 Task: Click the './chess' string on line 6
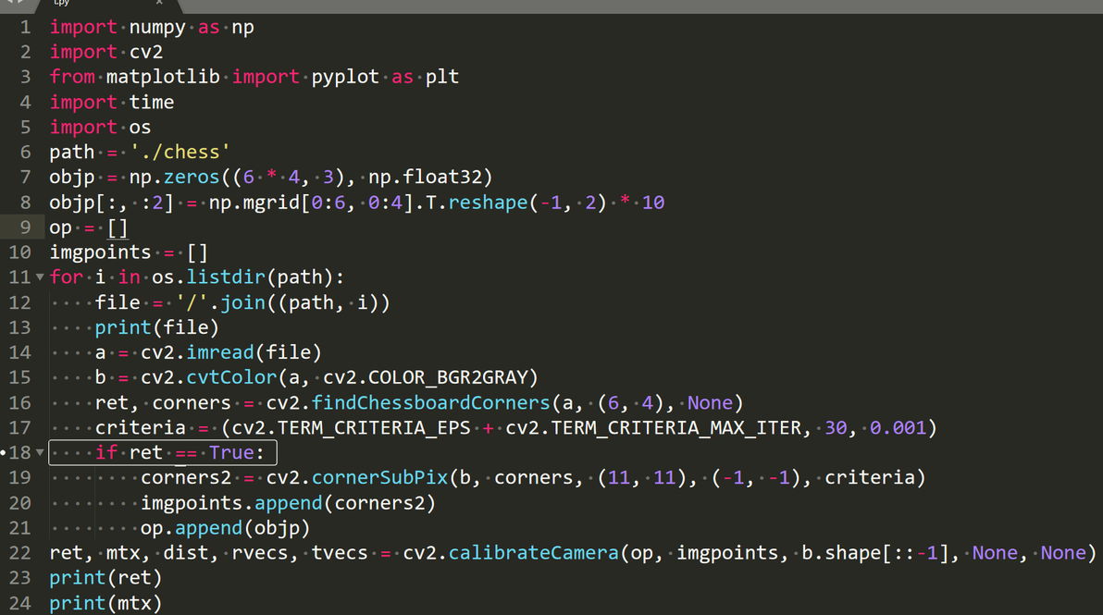(180, 153)
